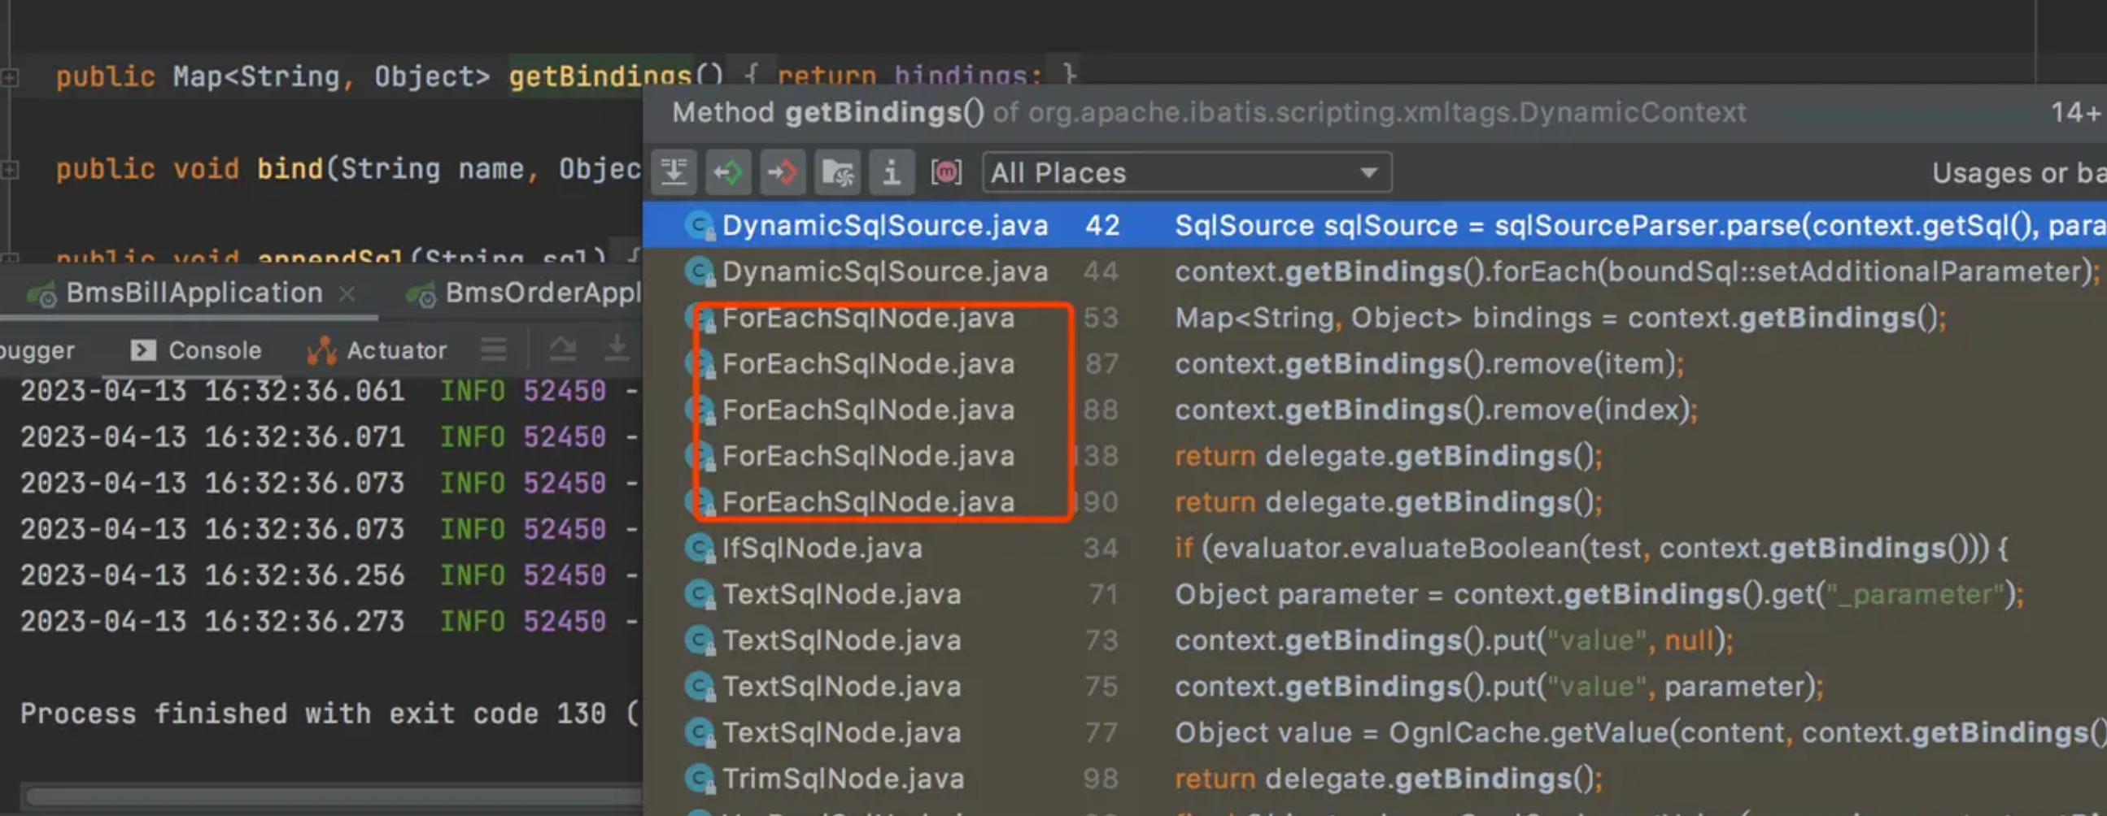Click the Spring Boot icon on BmsBillApplication tab
This screenshot has height=816, width=2107.
41,294
